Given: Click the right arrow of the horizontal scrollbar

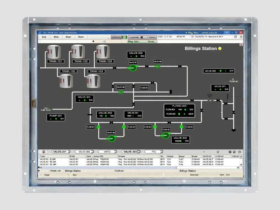Looking at the screenshot, I should 238,168.
